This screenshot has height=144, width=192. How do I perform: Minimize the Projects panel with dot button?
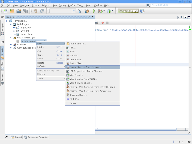click(x=93, y=17)
